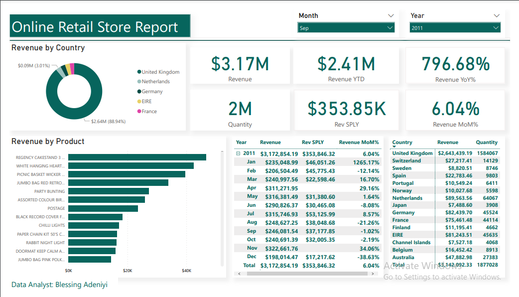Screen dimensions: 519x297
Task: Open the Month slicer dropdown showing Sep
Action: click(389, 28)
